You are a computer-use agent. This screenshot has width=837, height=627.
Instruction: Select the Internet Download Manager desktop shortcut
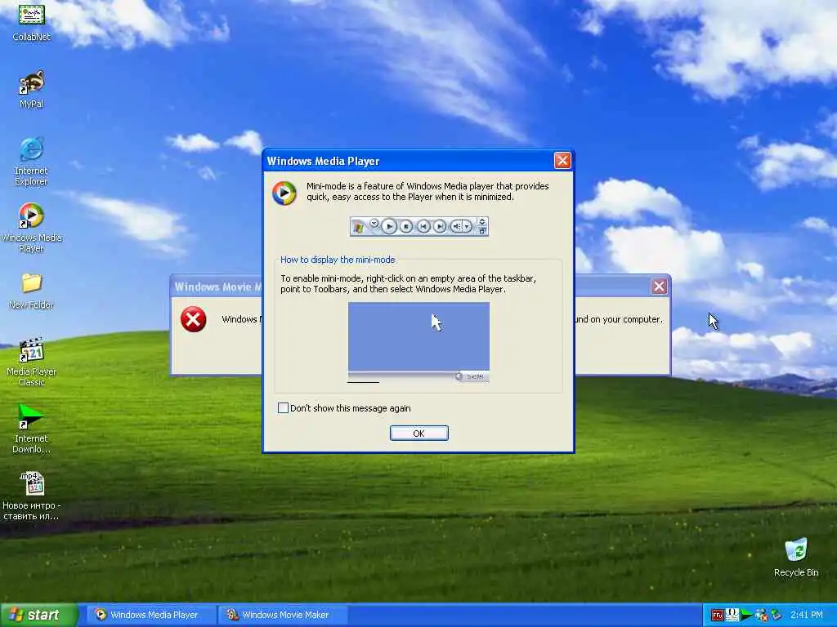coord(31,429)
